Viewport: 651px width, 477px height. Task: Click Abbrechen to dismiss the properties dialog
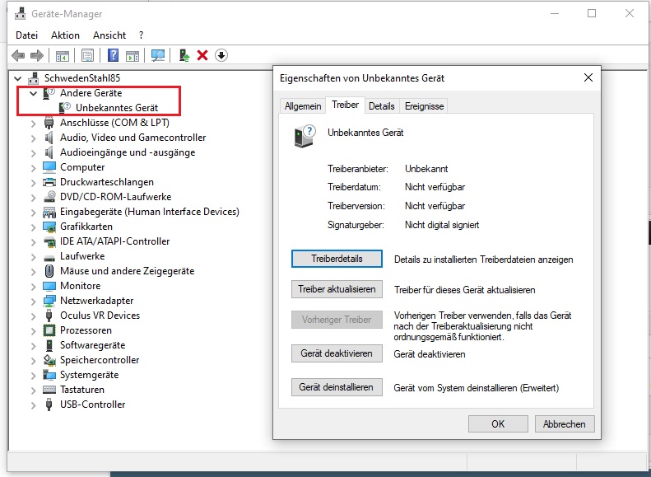(x=565, y=423)
